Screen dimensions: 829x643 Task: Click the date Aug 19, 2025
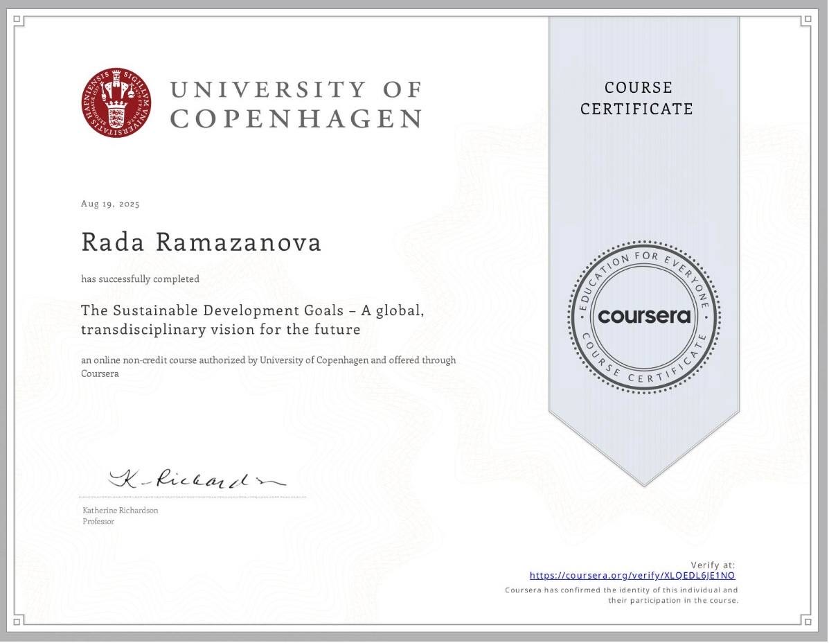pos(110,204)
